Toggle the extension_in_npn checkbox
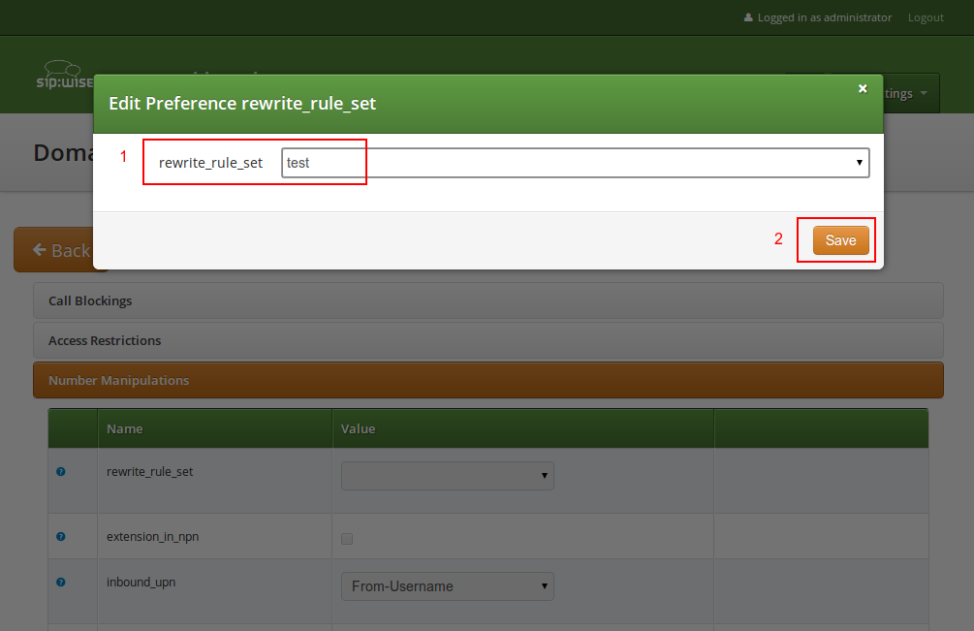The height and width of the screenshot is (631, 974). pyautogui.click(x=347, y=539)
